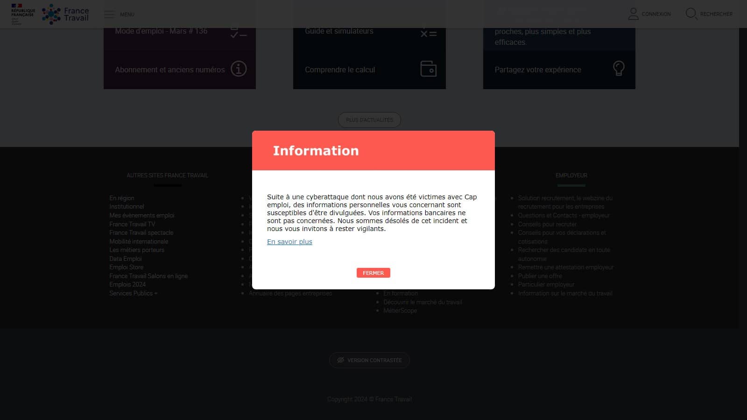This screenshot has width=747, height=420.
Task: Open the 'En savoir plus' link
Action: 289,242
